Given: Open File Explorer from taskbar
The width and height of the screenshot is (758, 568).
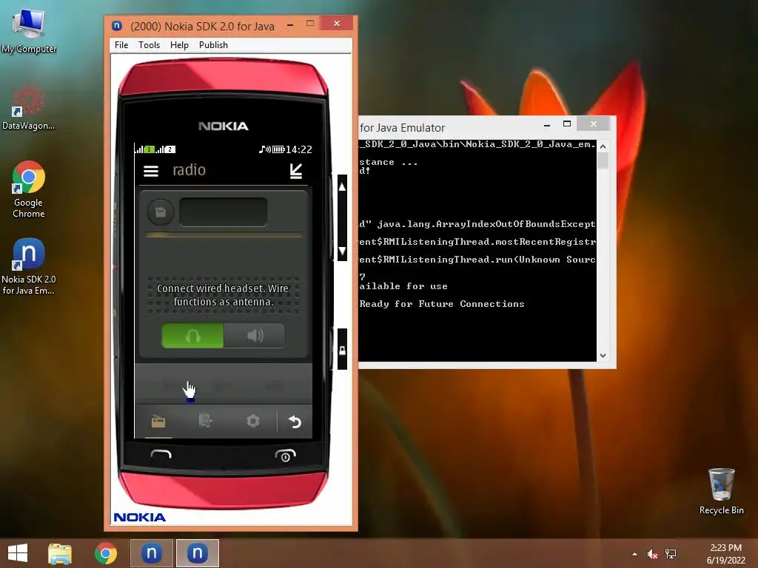Looking at the screenshot, I should pos(60,553).
